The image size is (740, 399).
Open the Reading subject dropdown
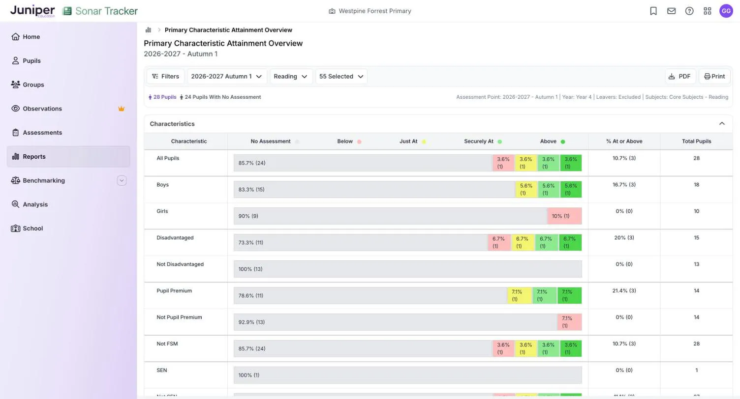pyautogui.click(x=291, y=76)
